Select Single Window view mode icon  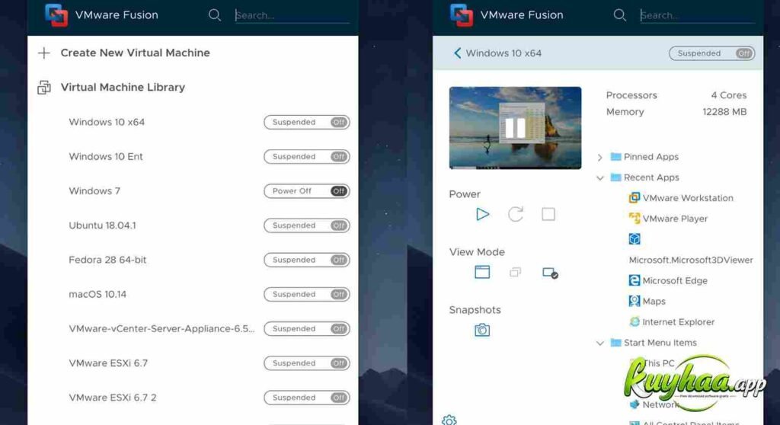(482, 272)
